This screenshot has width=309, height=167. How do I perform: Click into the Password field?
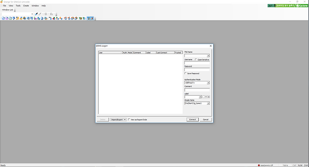click(x=197, y=70)
